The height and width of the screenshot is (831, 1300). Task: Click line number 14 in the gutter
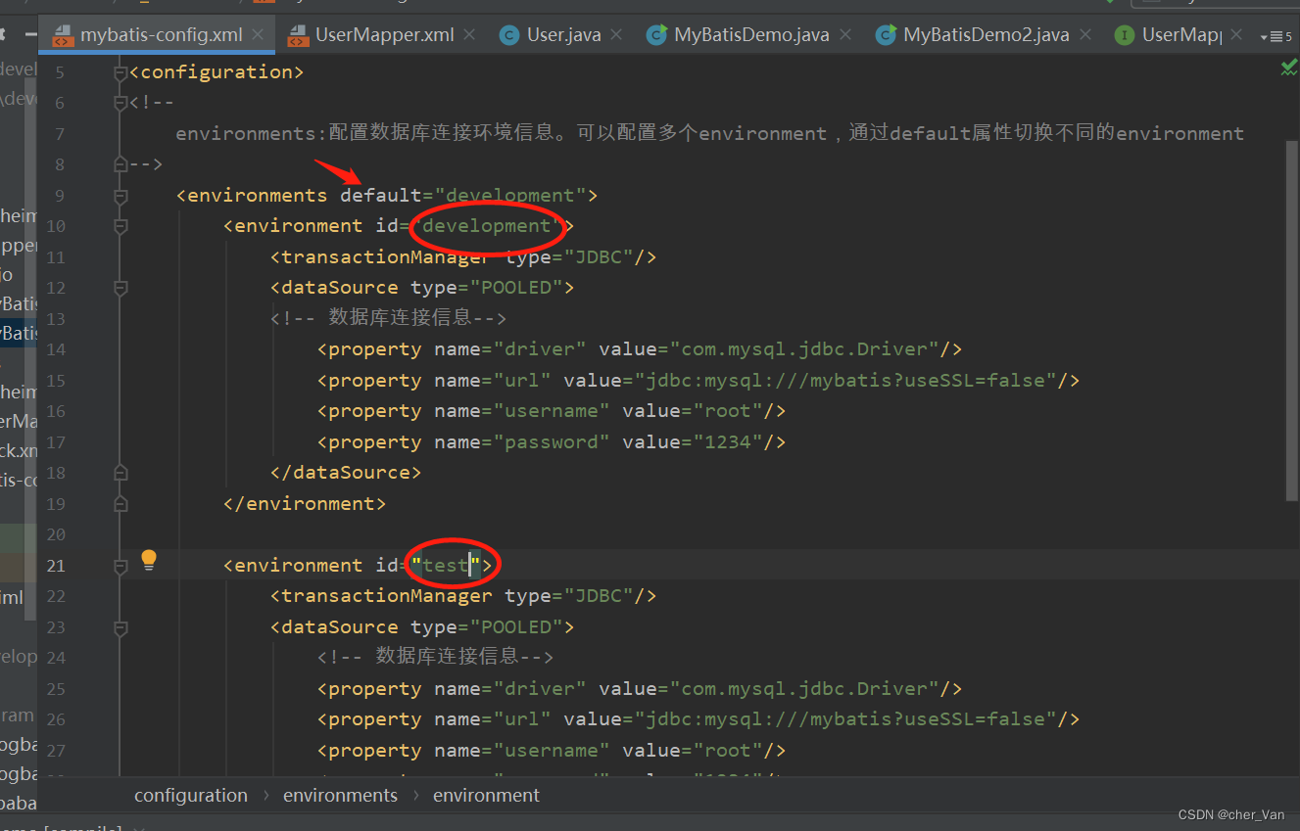[x=55, y=349]
